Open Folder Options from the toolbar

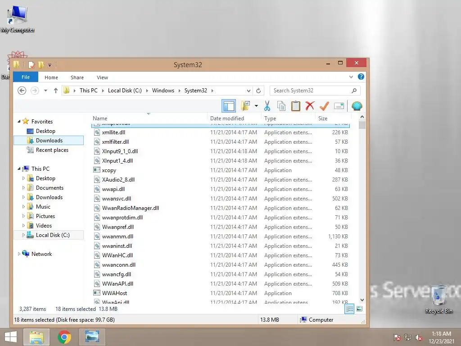pyautogui.click(x=245, y=106)
